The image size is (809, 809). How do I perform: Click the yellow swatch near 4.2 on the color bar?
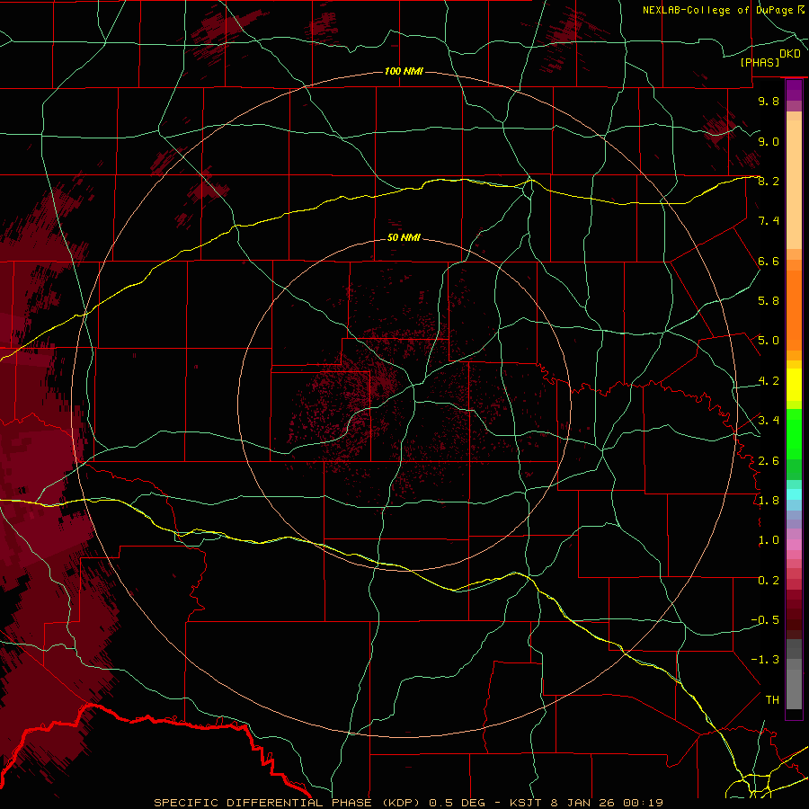point(794,385)
